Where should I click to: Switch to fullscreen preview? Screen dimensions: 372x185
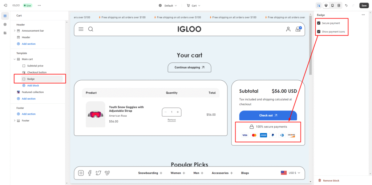tap(339, 5)
